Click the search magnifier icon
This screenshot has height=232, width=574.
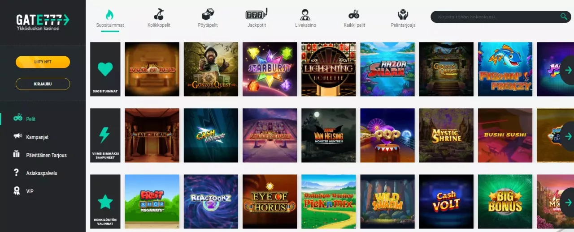tap(564, 17)
